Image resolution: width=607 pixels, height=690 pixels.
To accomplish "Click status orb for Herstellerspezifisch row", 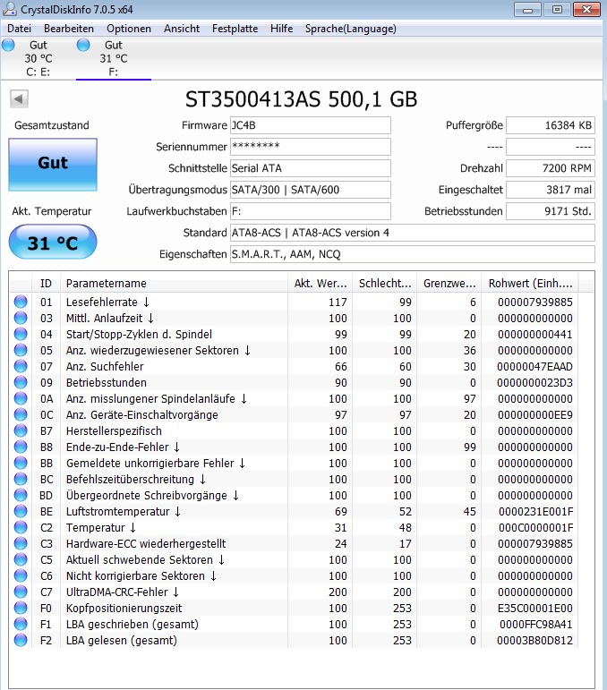I will tap(21, 430).
